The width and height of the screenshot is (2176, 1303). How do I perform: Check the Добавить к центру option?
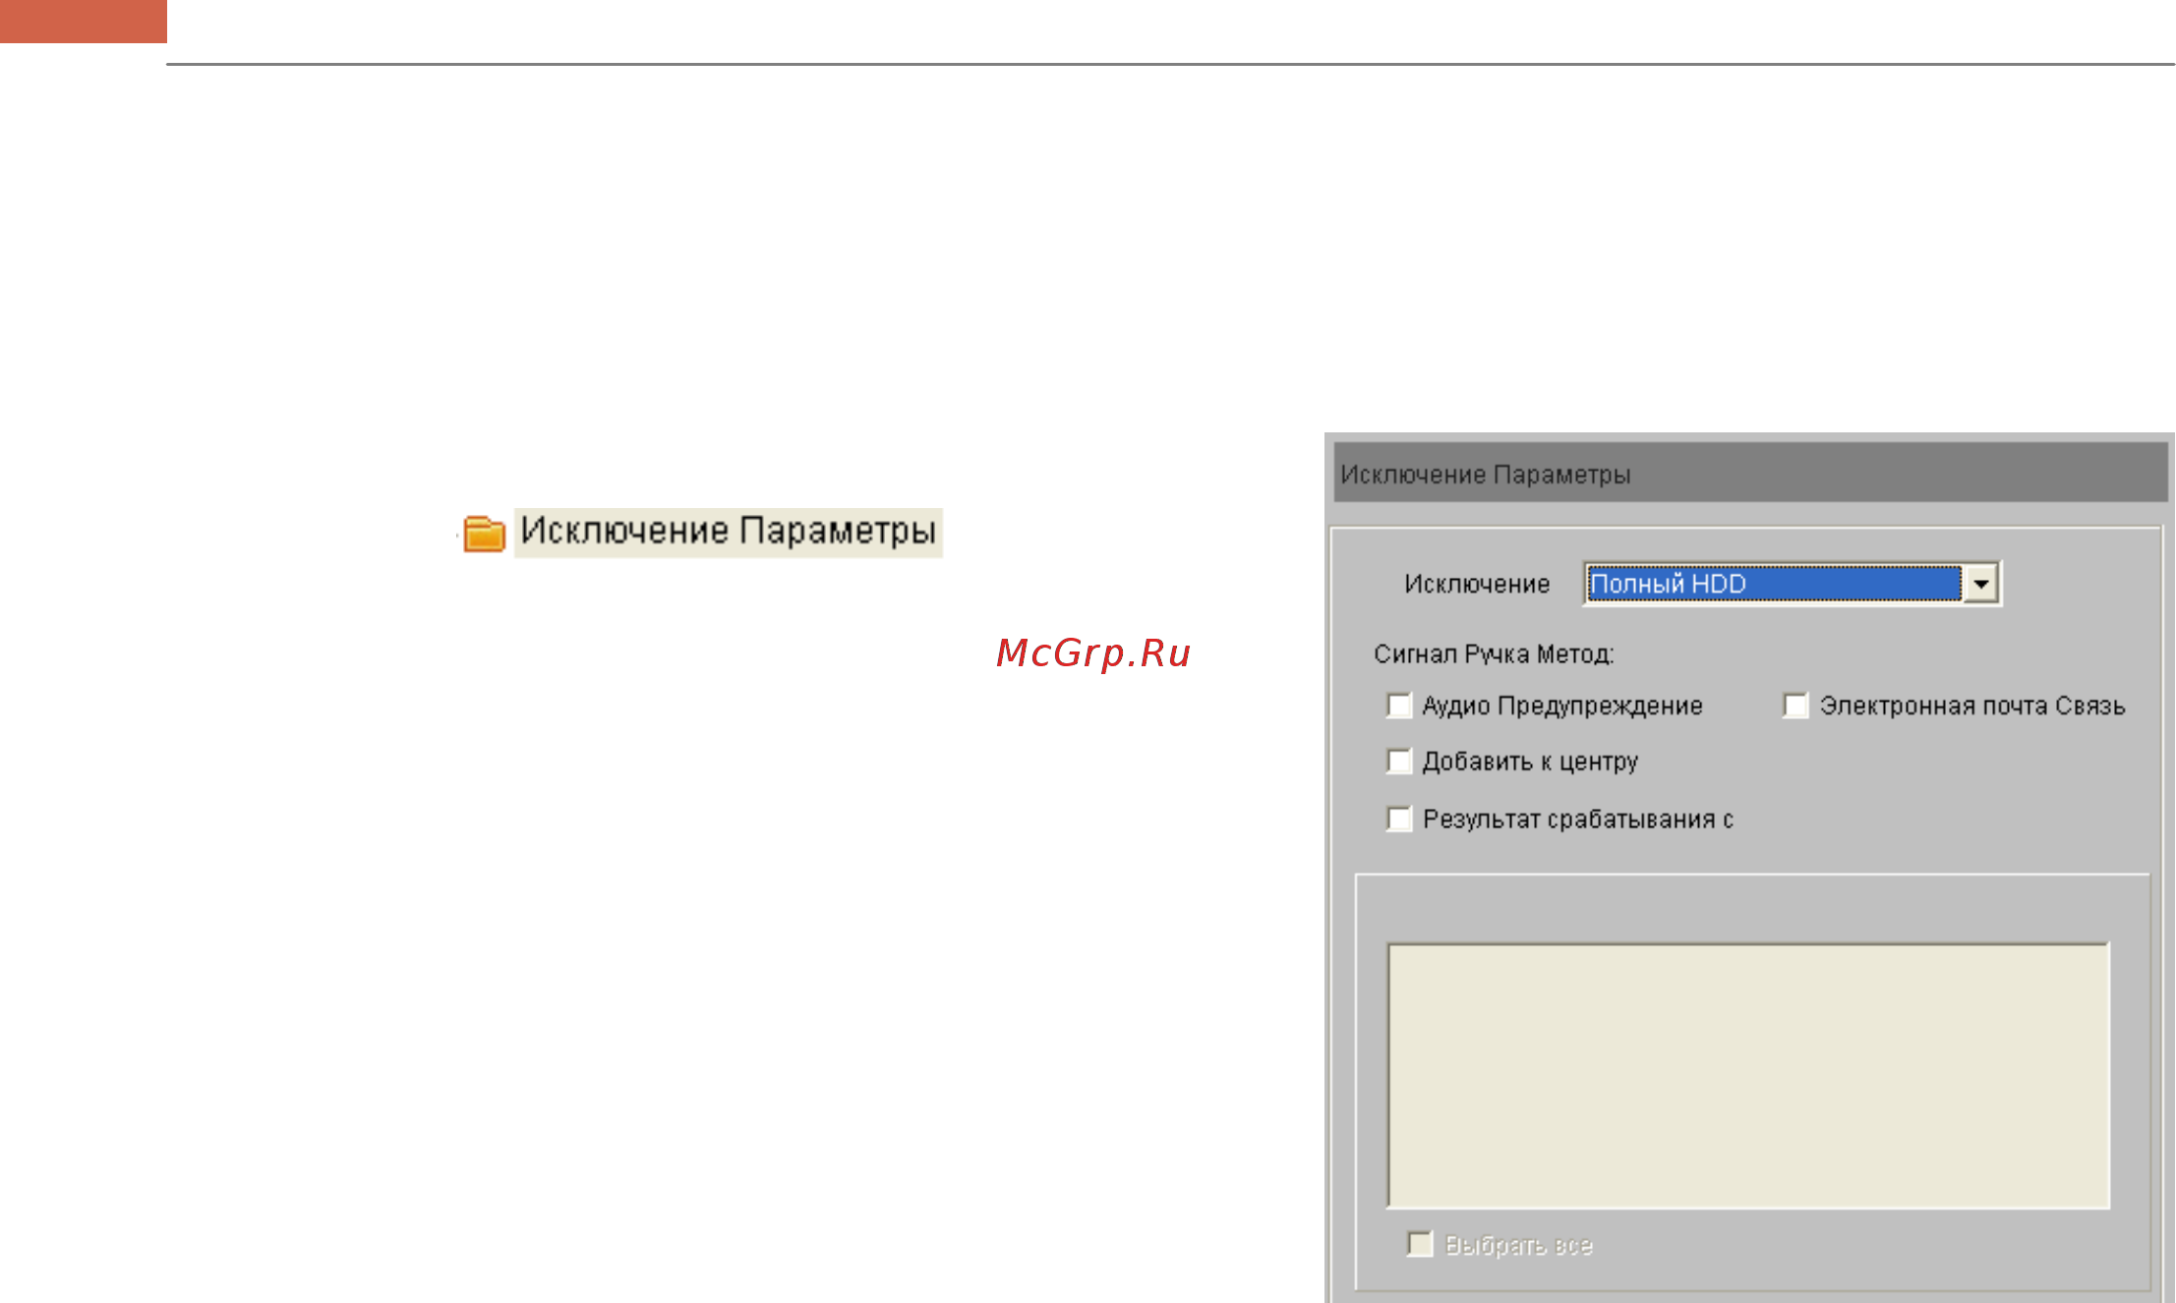(1398, 762)
